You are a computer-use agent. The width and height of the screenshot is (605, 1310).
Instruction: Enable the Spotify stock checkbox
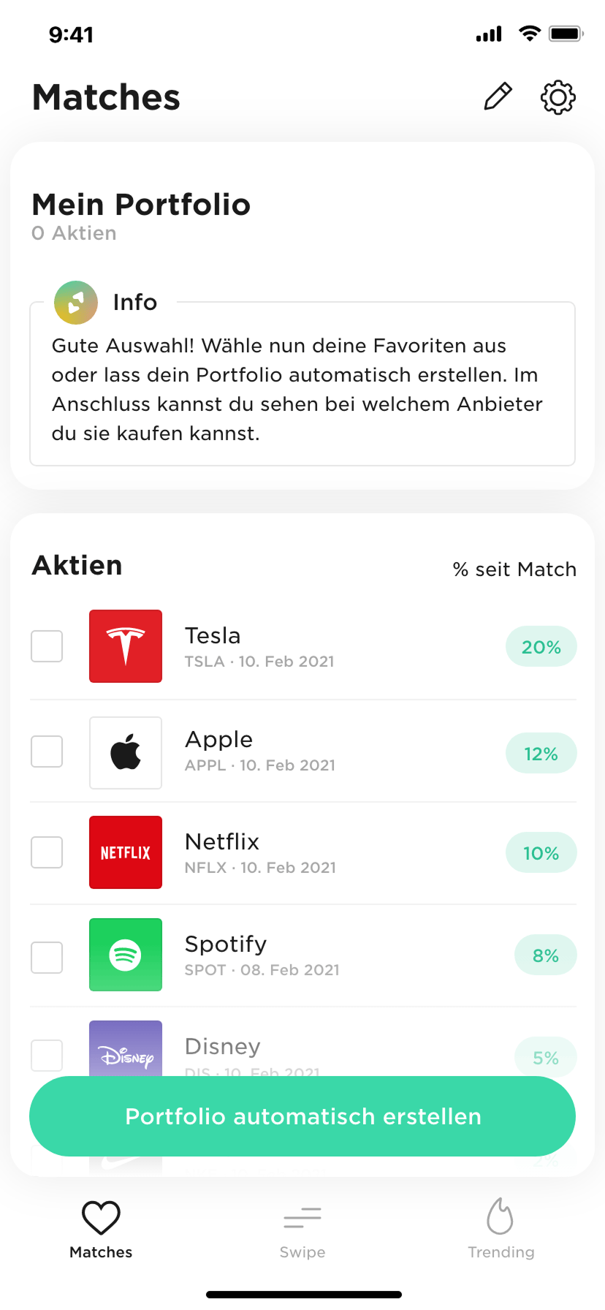47,958
